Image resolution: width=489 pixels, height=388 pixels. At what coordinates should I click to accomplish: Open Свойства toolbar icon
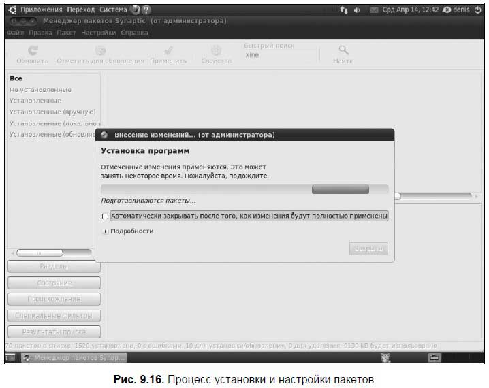coord(216,50)
